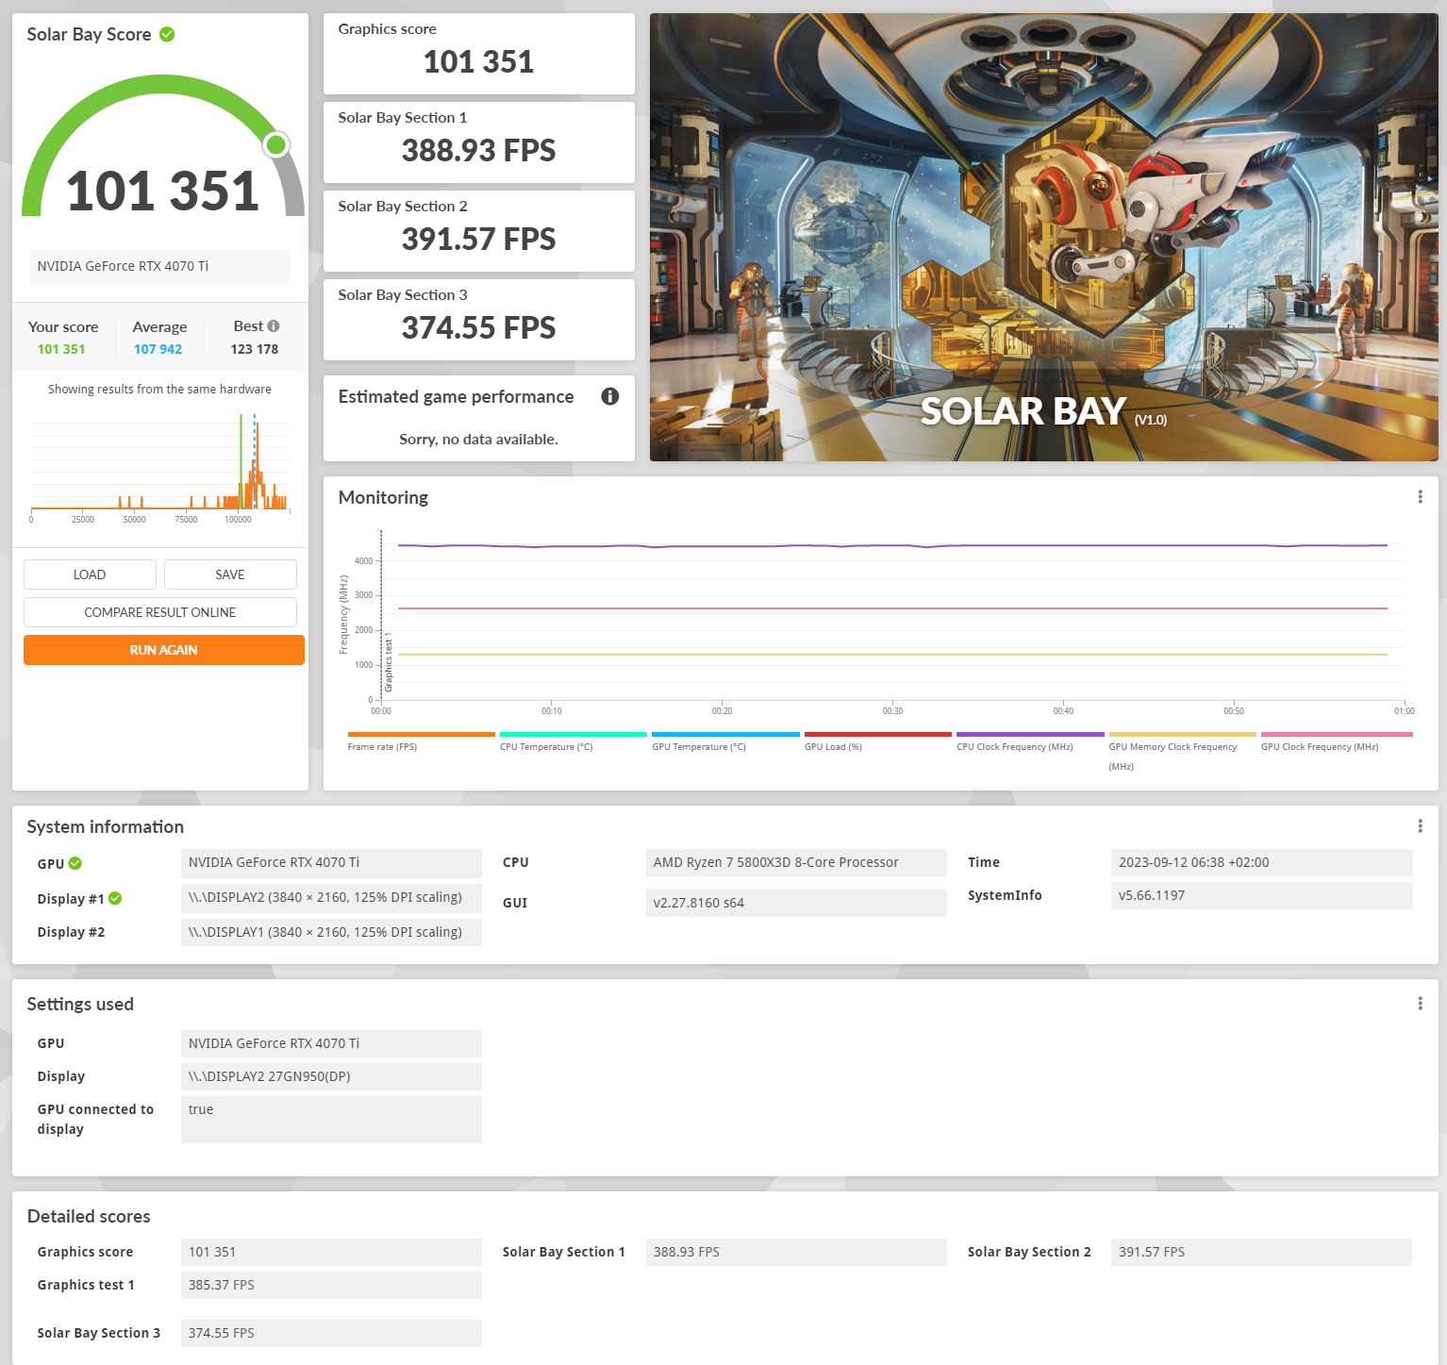Click the Graphics test 1 value 385.37 FPS
The width and height of the screenshot is (1447, 1365).
click(331, 1285)
